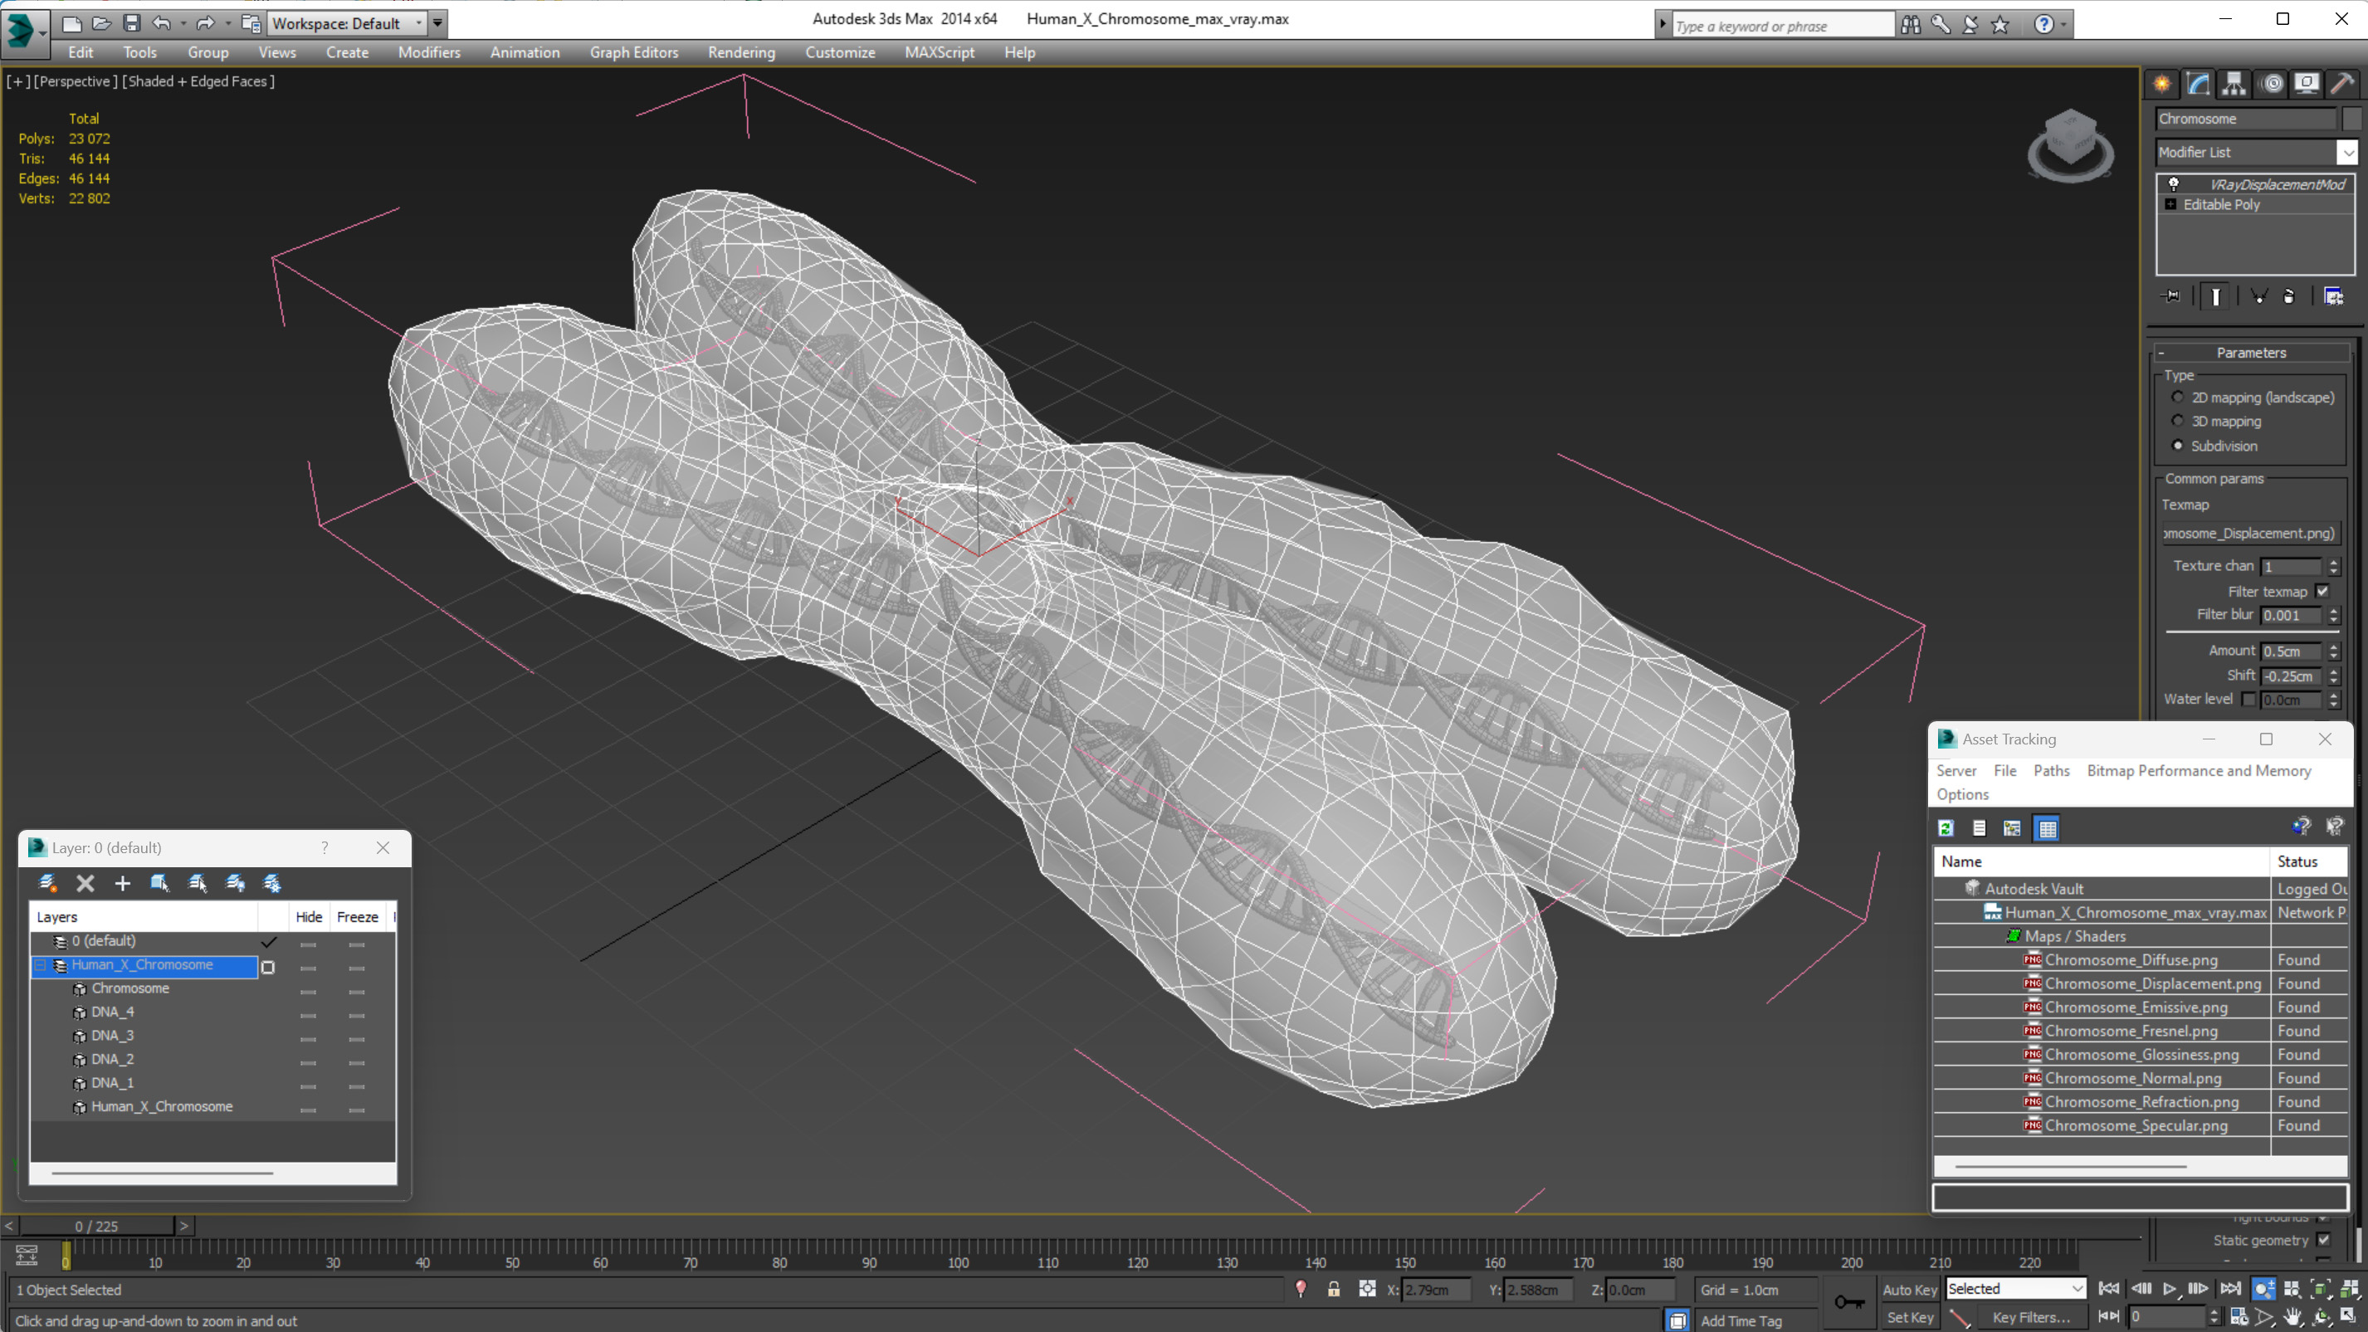Open the Hierarchy command panel tab
Screen dimensions: 2368x1332
coord(2234,84)
